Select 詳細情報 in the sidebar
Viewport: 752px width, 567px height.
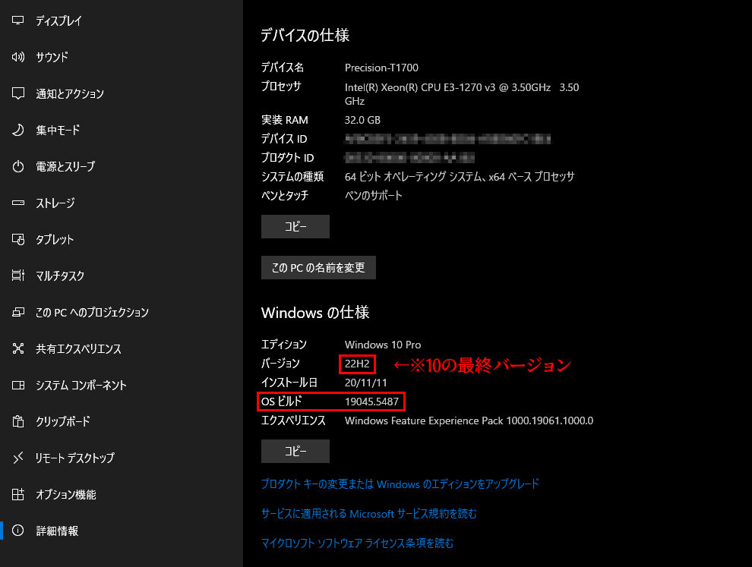tap(57, 531)
